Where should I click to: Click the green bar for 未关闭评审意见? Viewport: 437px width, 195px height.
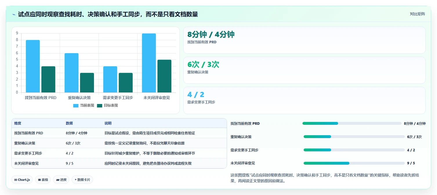tap(164, 76)
